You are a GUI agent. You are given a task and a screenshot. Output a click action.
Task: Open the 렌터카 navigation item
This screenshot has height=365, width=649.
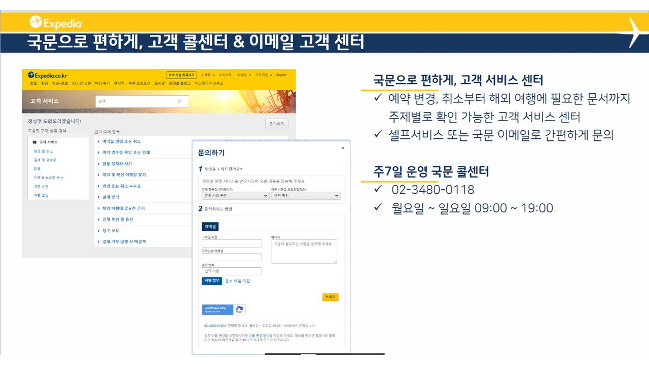[x=119, y=83]
